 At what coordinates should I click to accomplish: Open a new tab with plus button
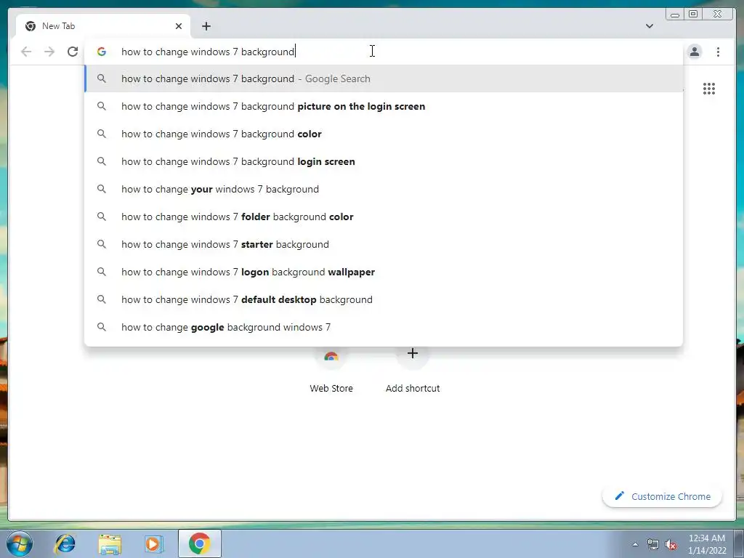click(x=206, y=26)
